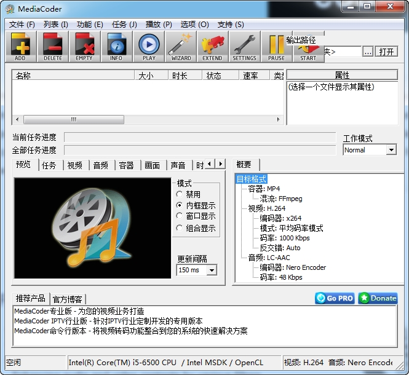Click the DELETE toolbar icon
This screenshot has width=409, height=375.
53,47
